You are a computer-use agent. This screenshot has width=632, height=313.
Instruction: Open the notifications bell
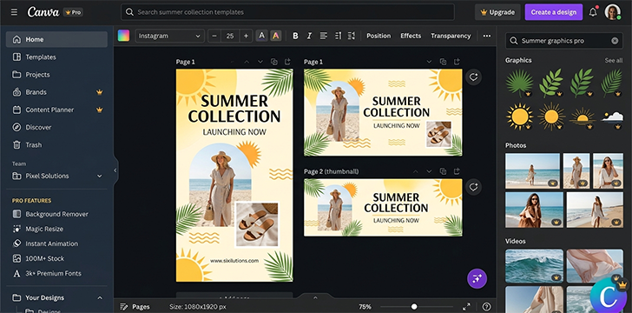pos(593,12)
